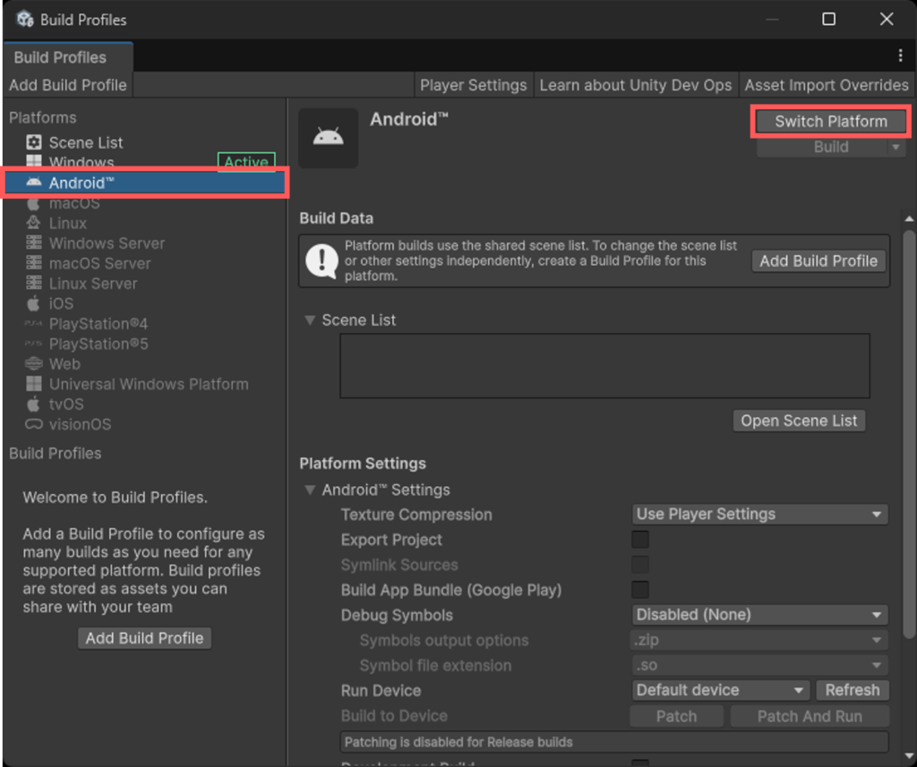Open the Run Device dropdown
This screenshot has width=917, height=767.
pyautogui.click(x=720, y=690)
